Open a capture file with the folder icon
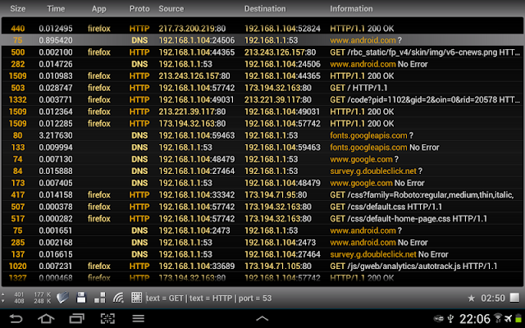The width and height of the screenshot is (525, 328). coord(62,298)
